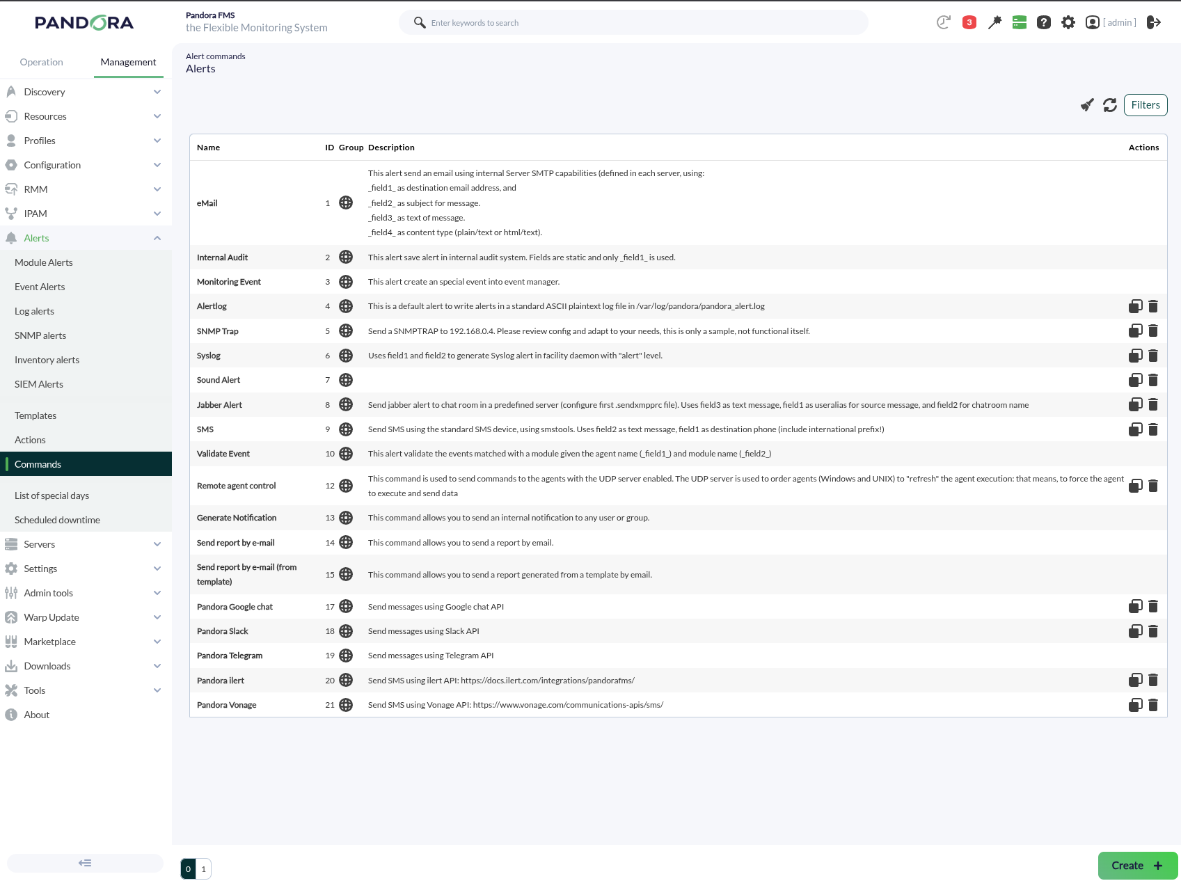The width and height of the screenshot is (1181, 881).
Task: Expand the Resources menu section
Action: click(86, 116)
